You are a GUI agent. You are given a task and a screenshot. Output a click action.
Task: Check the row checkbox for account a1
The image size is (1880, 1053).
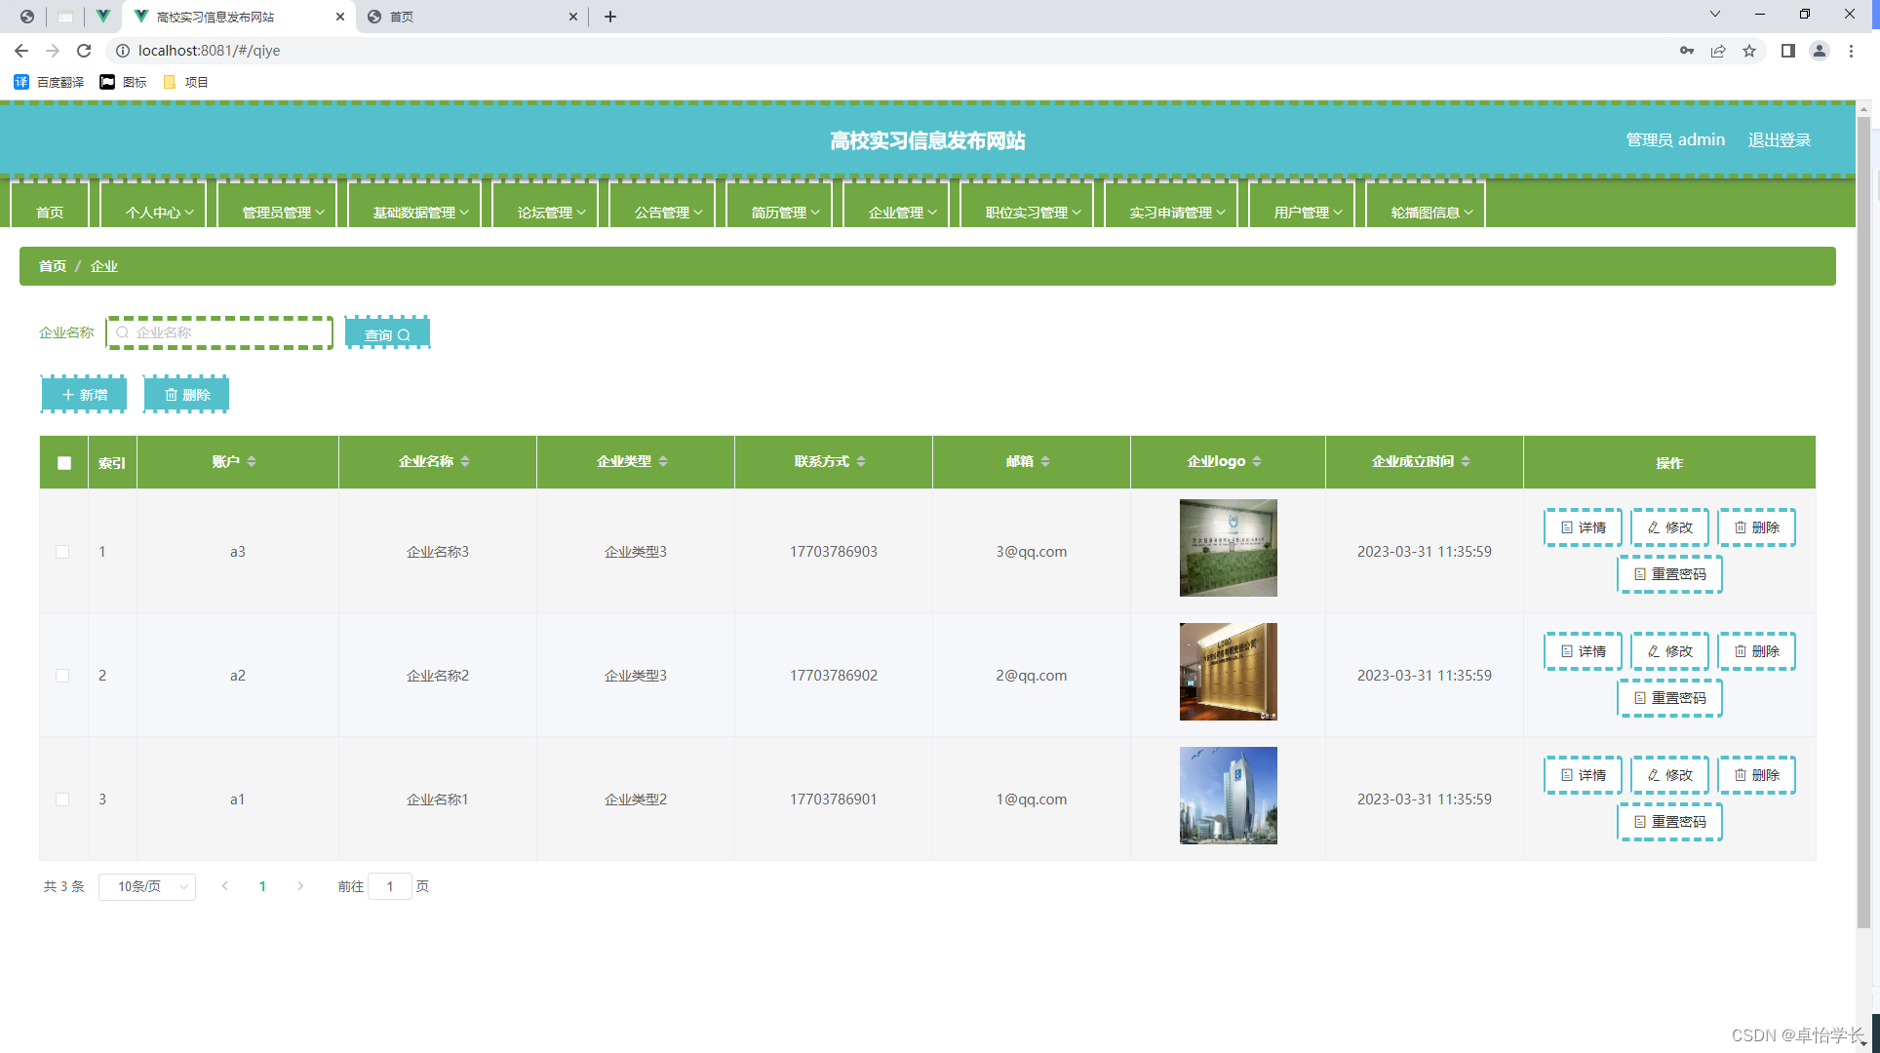(x=62, y=799)
